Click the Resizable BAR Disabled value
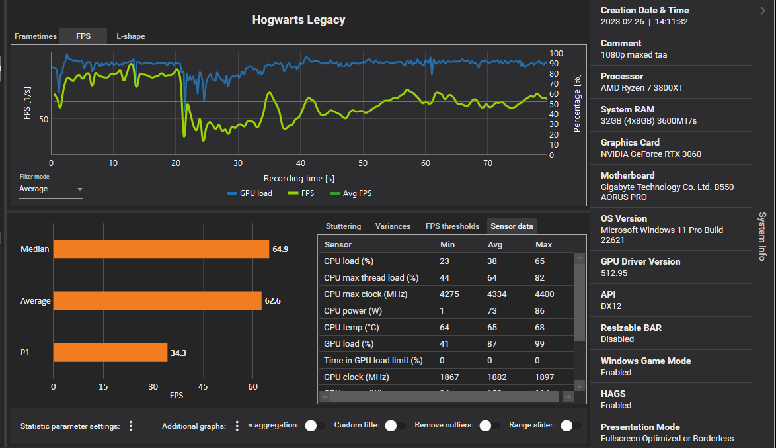Image resolution: width=776 pixels, height=448 pixels. point(617,339)
